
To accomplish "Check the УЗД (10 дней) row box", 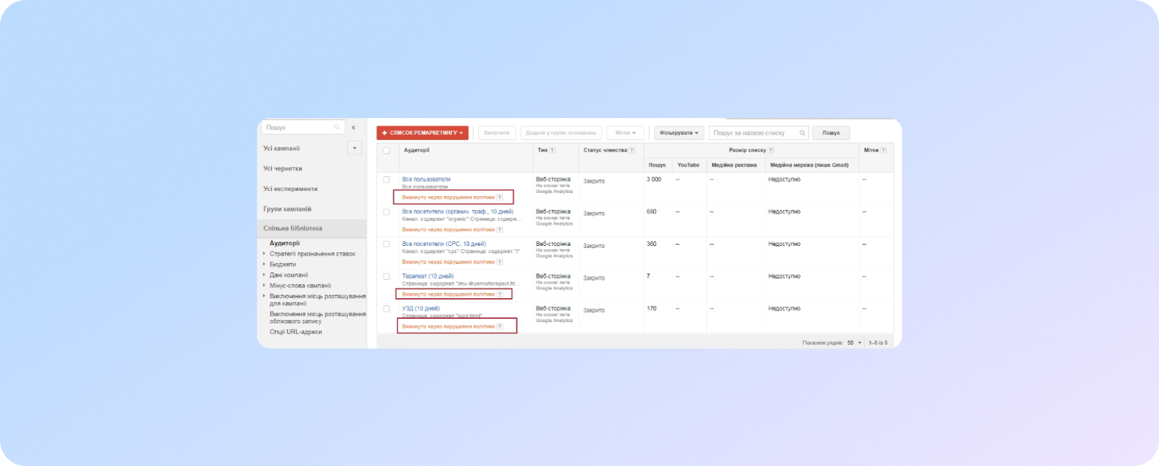I will 387,309.
